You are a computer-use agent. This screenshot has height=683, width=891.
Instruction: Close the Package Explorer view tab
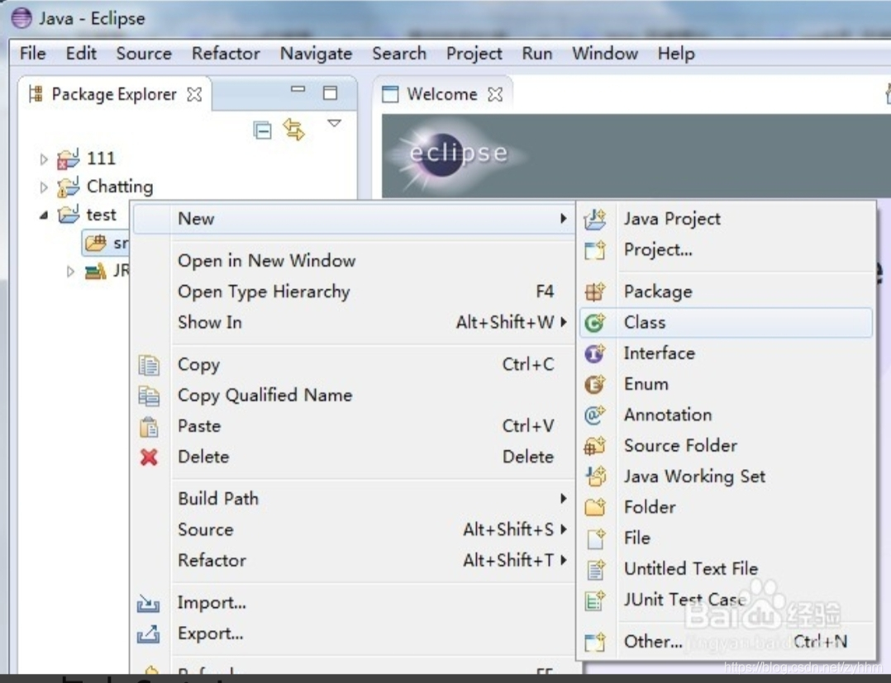click(194, 94)
